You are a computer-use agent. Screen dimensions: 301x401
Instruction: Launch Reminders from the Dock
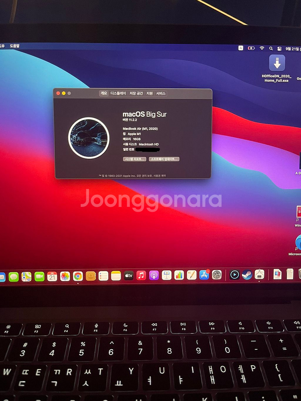(x=104, y=276)
